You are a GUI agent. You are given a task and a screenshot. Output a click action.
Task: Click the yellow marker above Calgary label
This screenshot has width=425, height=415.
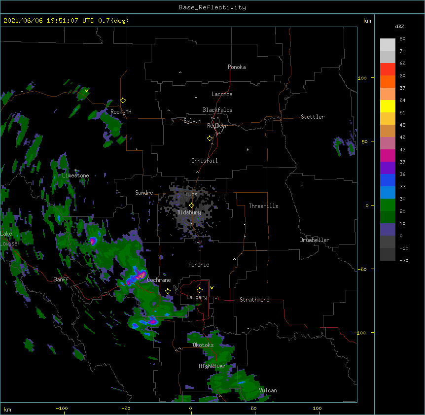(200, 290)
